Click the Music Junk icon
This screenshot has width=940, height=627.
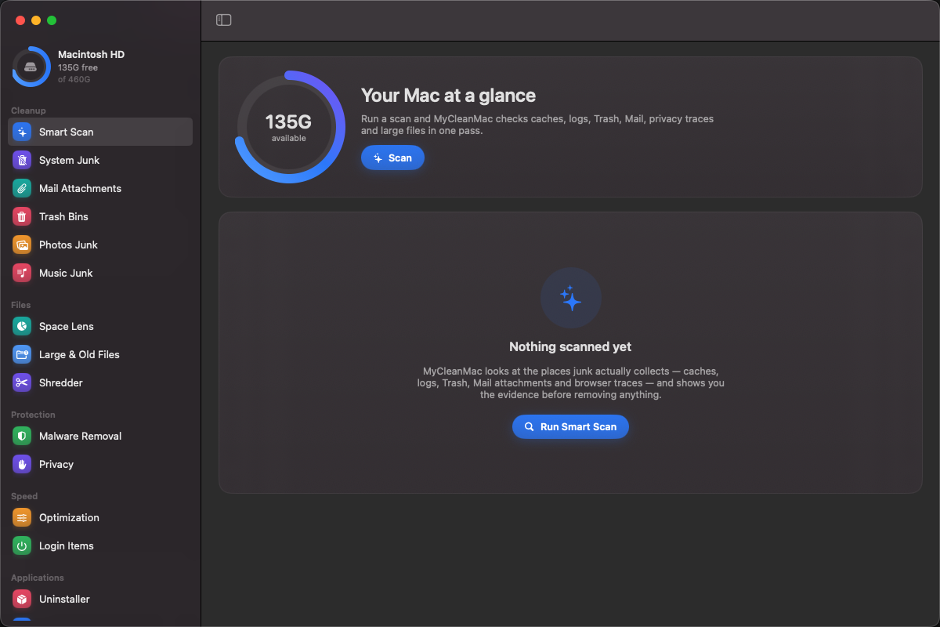(22, 273)
